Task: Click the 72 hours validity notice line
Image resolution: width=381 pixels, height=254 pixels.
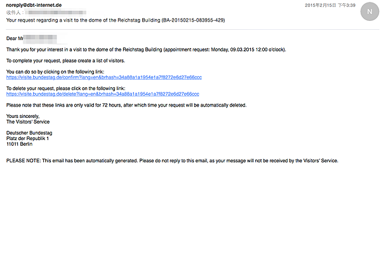Action: (126, 105)
